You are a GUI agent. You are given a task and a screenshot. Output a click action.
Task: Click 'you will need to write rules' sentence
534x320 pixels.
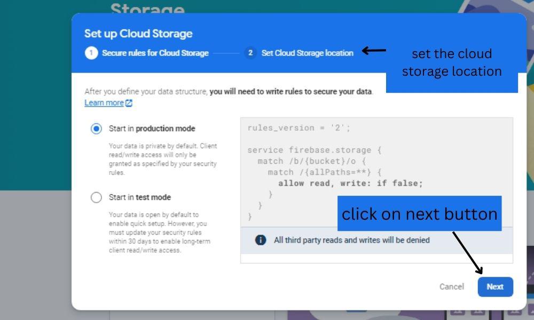click(x=291, y=92)
